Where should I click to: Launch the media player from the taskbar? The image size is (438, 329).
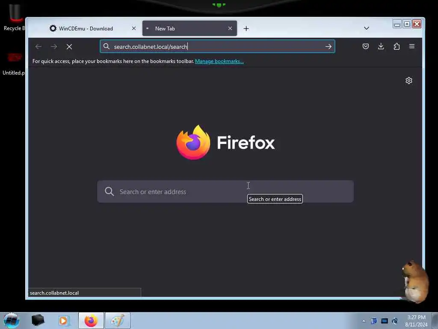tap(64, 320)
